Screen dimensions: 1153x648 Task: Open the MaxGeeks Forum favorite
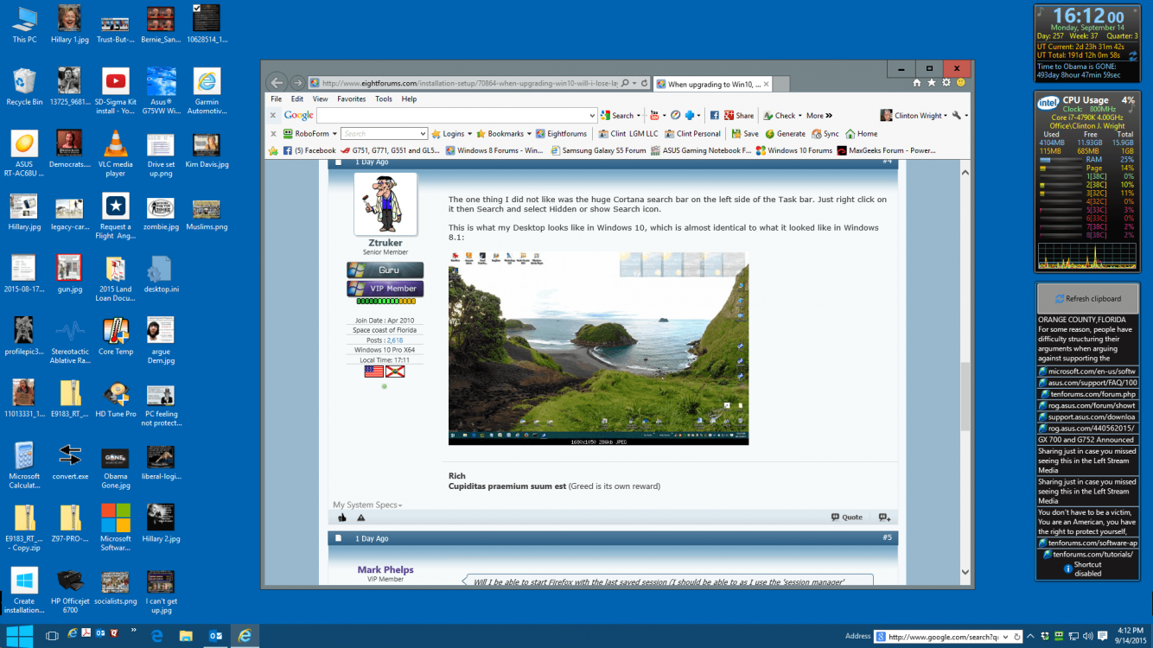click(x=886, y=150)
